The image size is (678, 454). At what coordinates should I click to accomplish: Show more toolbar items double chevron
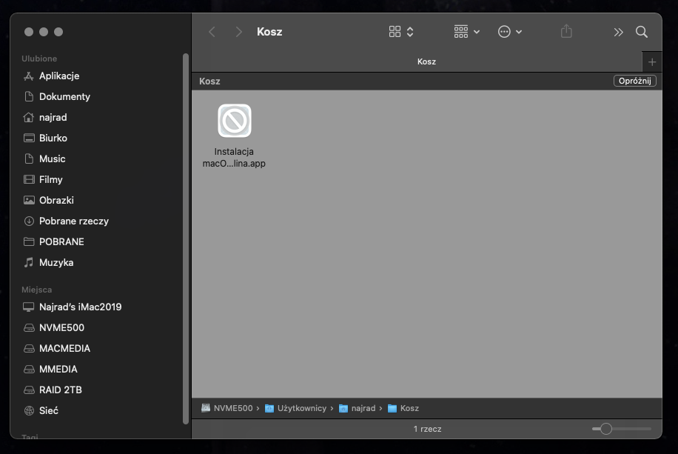tap(618, 32)
